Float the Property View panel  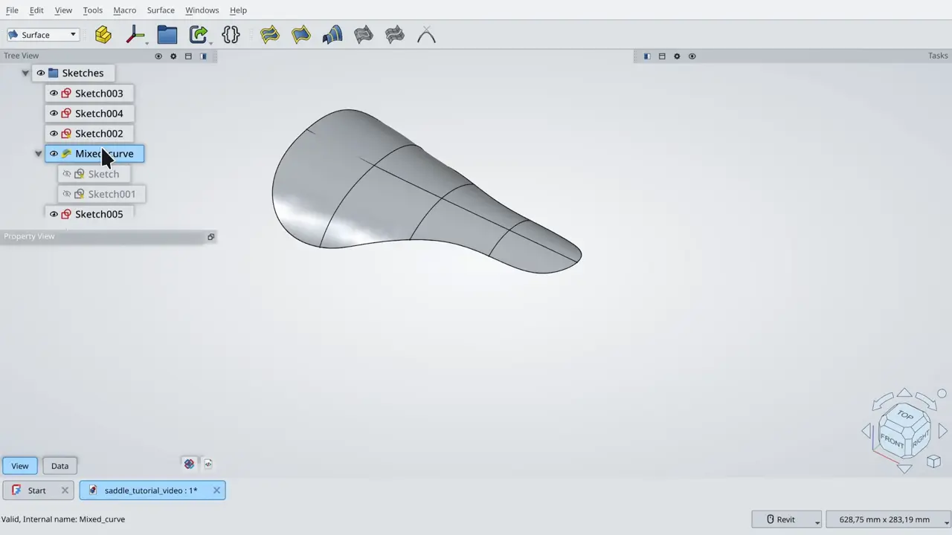(210, 237)
